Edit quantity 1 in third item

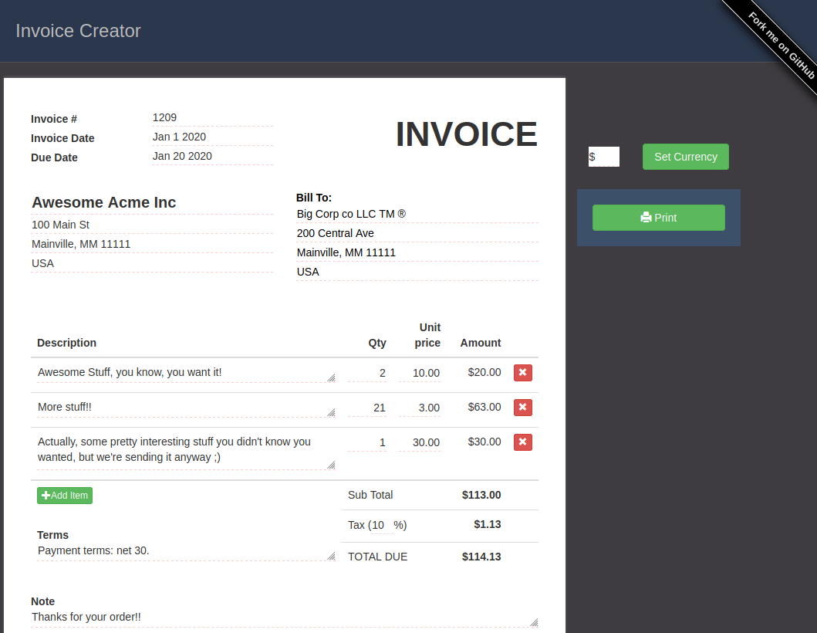pos(367,442)
